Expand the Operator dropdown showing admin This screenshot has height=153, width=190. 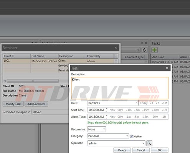pyautogui.click(x=143, y=143)
